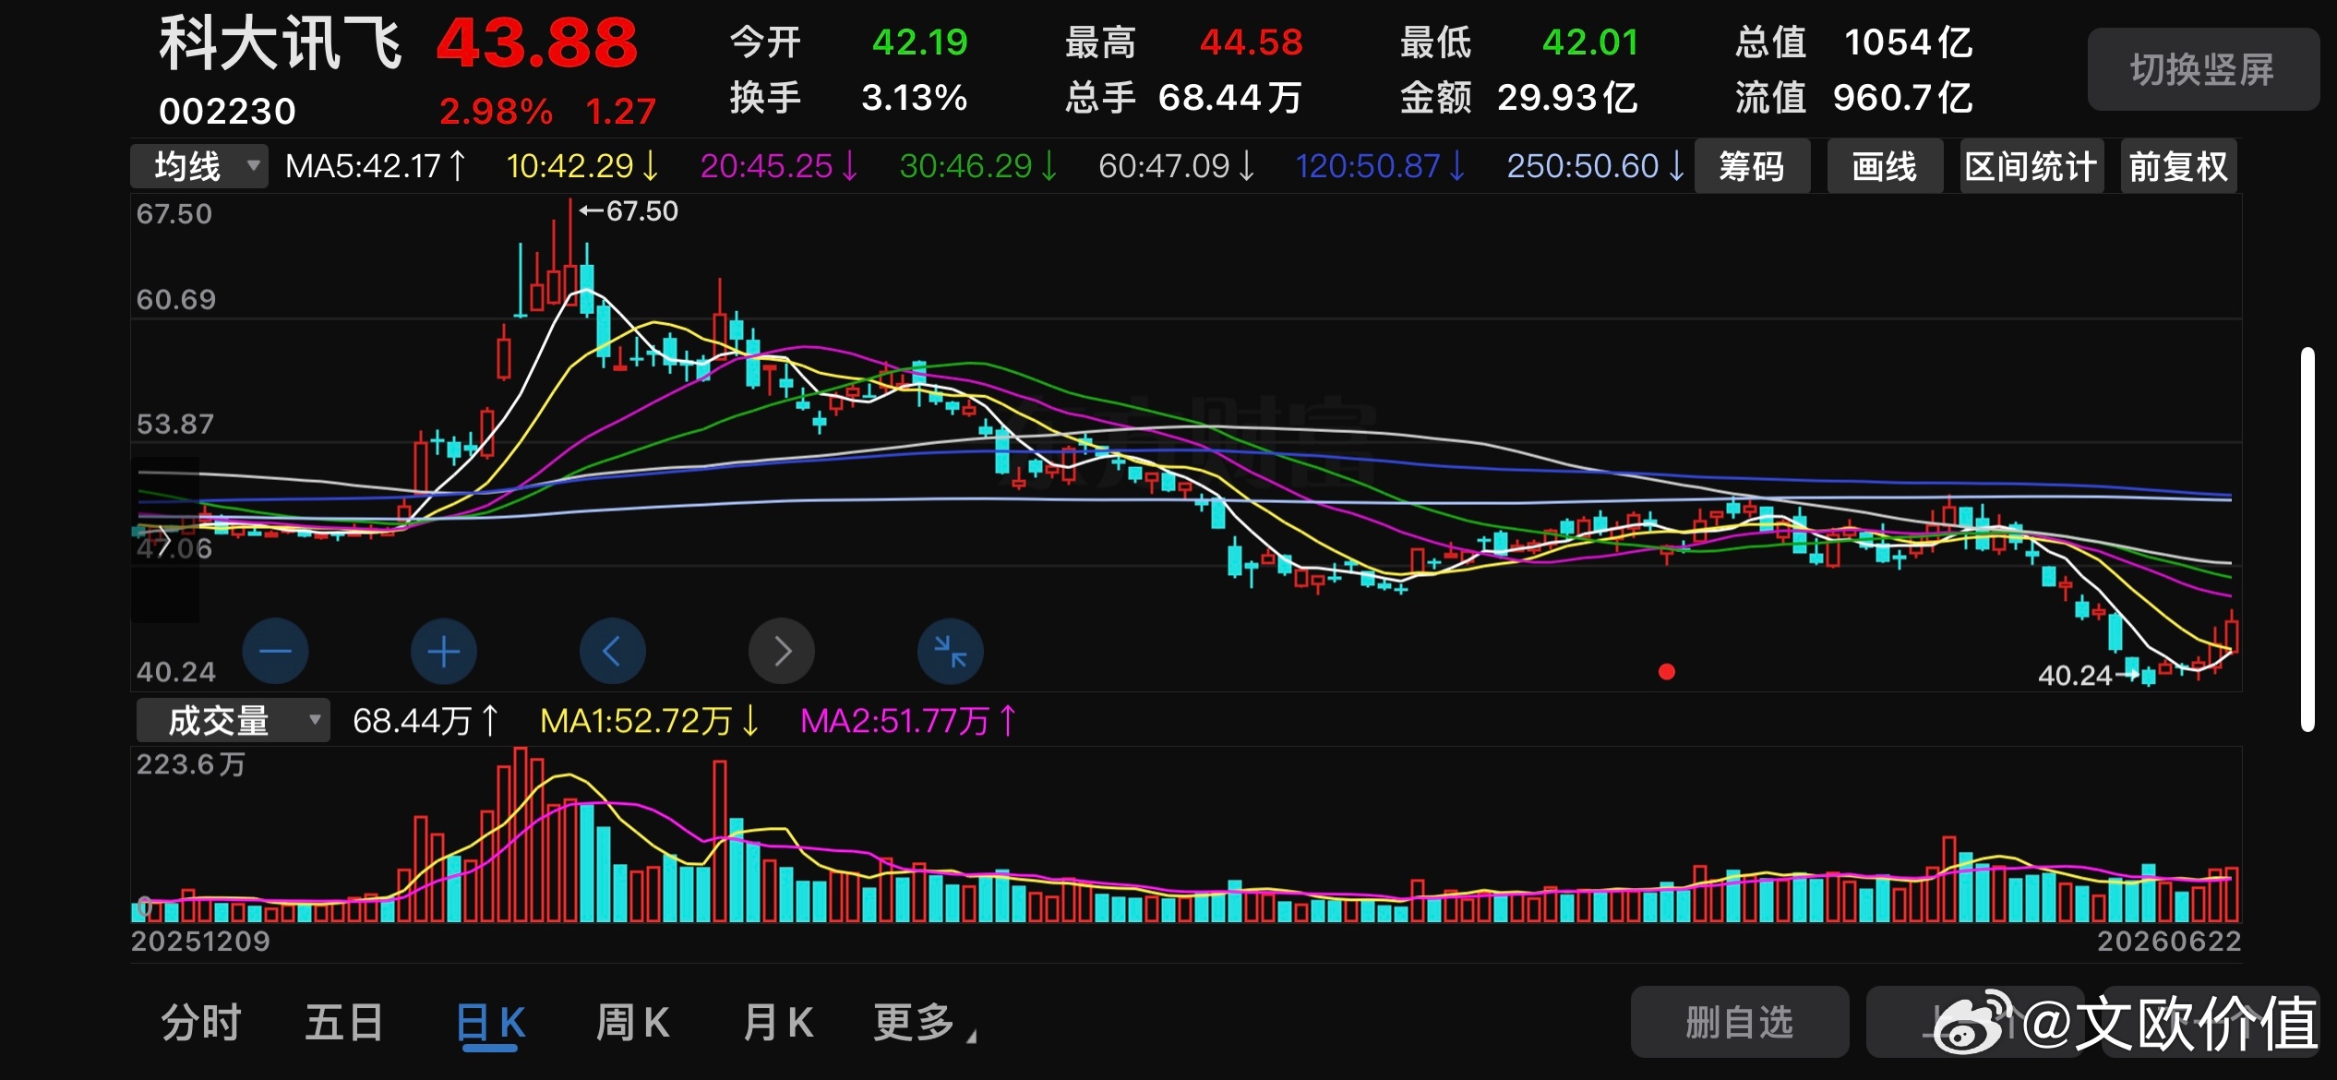Tap the stock name 科大讯飞

tap(281, 43)
